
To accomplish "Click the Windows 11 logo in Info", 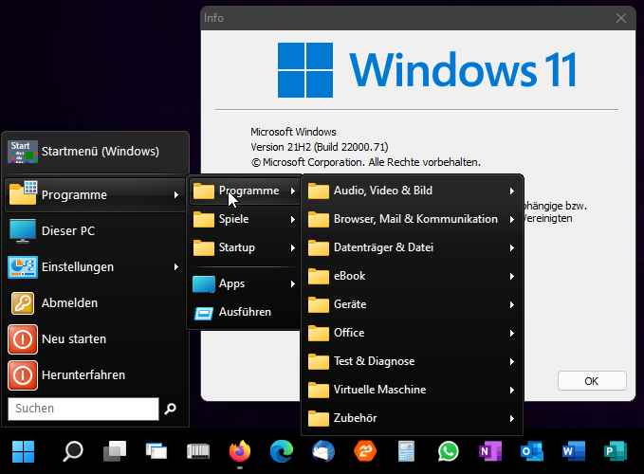I will pos(426,70).
